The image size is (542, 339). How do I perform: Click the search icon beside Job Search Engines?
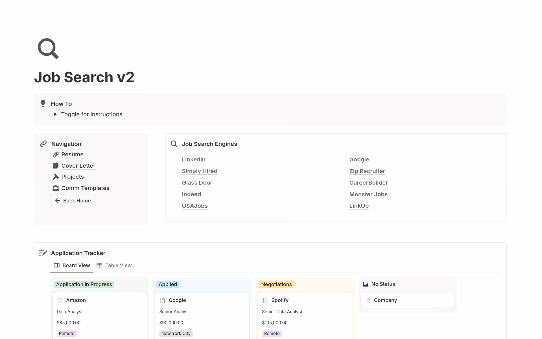(x=174, y=144)
